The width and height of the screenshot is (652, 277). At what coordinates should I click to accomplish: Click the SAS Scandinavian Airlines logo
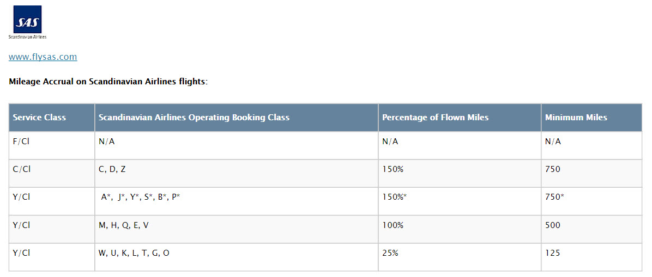[x=27, y=22]
